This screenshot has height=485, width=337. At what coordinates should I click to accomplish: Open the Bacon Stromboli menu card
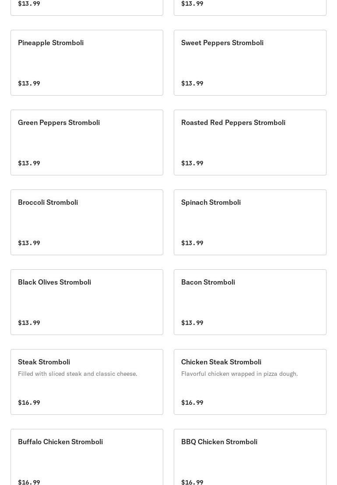(250, 302)
